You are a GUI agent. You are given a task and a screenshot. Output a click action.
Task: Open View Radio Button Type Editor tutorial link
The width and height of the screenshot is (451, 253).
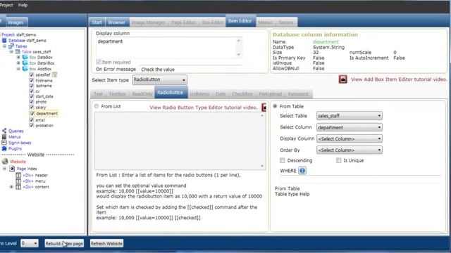[x=204, y=108]
